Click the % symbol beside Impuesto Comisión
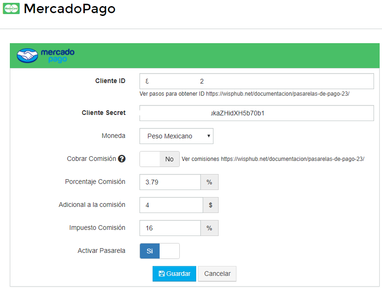This screenshot has height=289, width=382. tap(209, 228)
